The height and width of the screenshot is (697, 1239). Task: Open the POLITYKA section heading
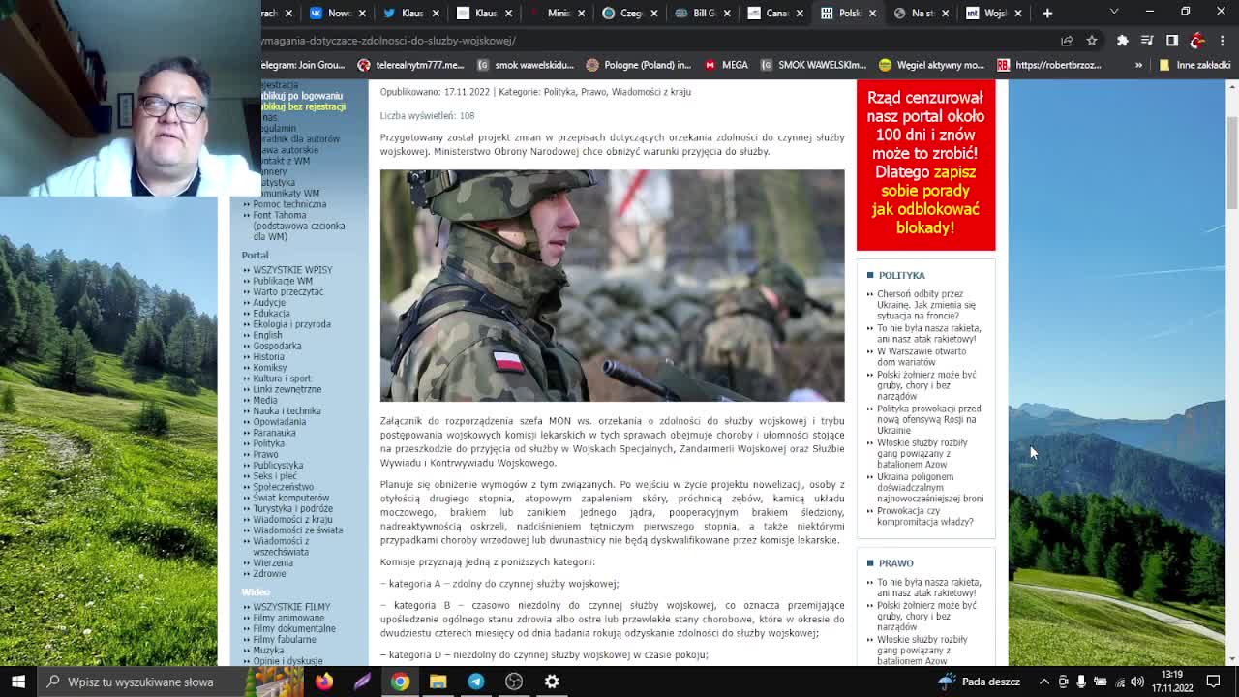pyautogui.click(x=901, y=275)
